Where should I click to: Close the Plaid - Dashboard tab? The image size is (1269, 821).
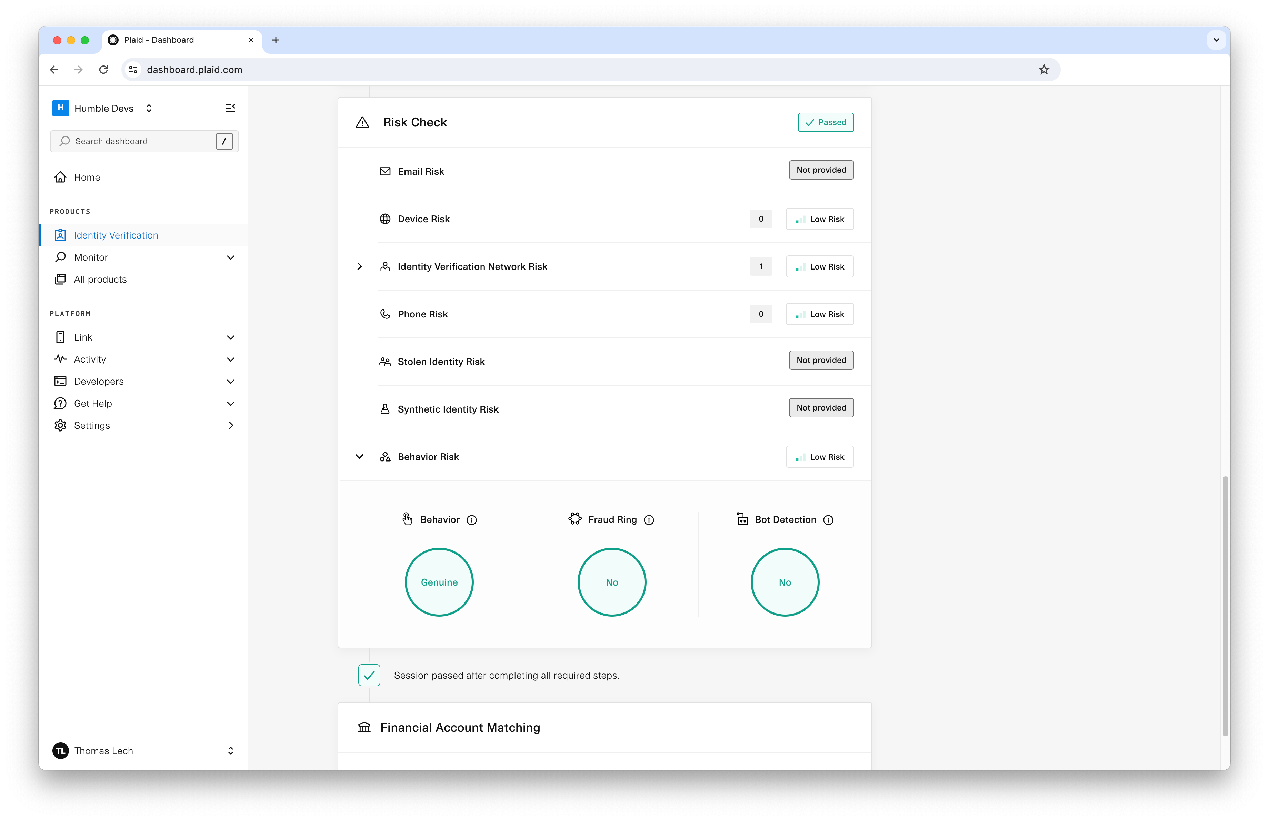[251, 40]
